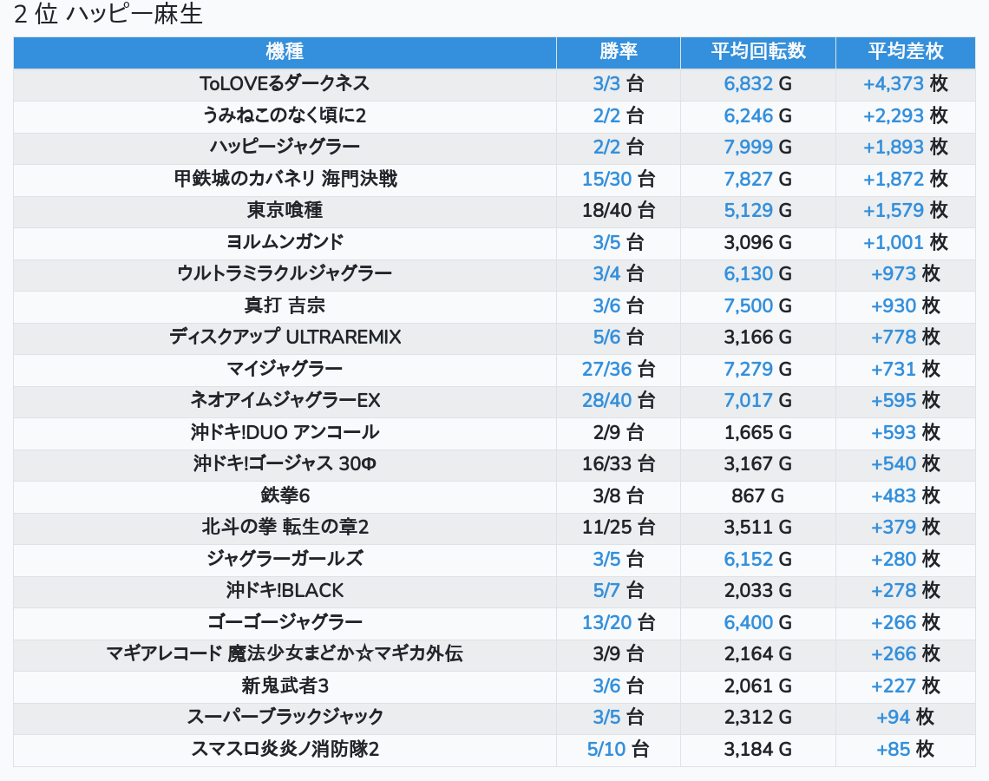Click the +4,373 average difference value
Viewport: 989px width, 781px height.
click(893, 84)
